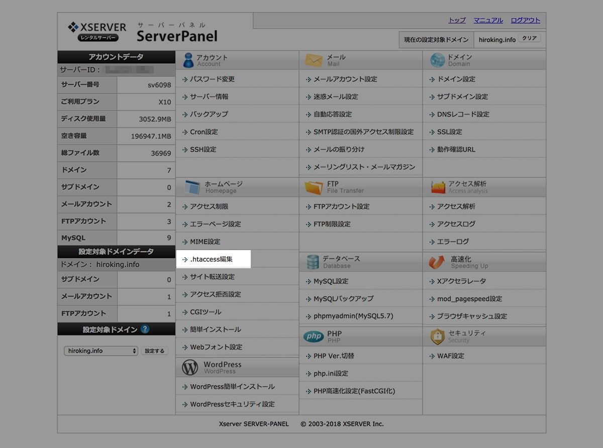Viewport: 603px width, 448px height.
Task: Click the Account section person icon
Action: pyautogui.click(x=188, y=60)
